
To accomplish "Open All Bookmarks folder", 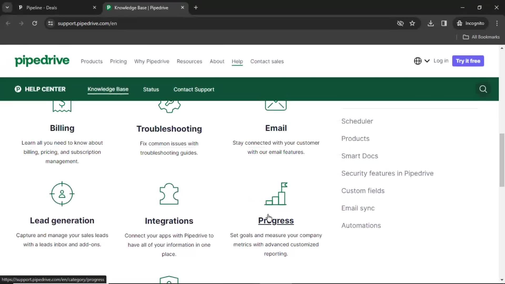I will click(x=481, y=37).
